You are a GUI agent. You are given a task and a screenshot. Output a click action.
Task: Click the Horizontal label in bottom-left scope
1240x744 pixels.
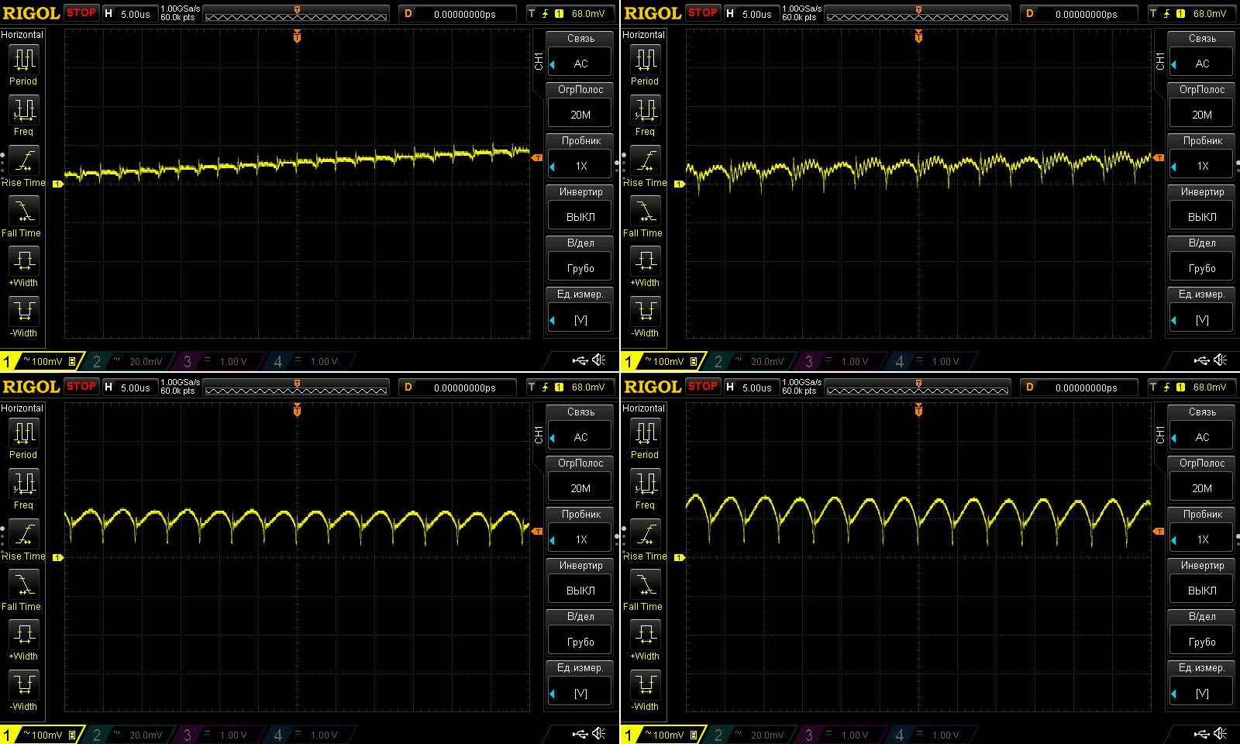pyautogui.click(x=22, y=408)
